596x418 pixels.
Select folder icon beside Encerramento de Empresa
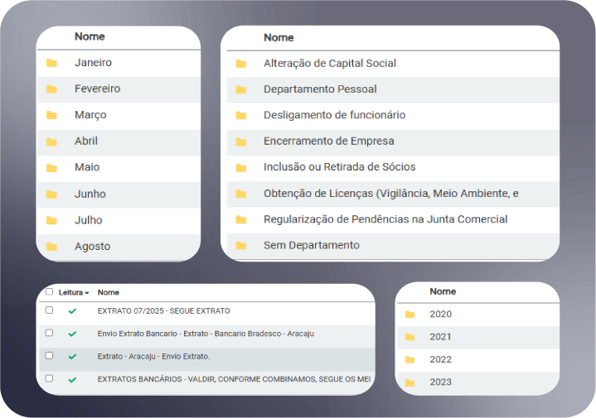point(241,142)
